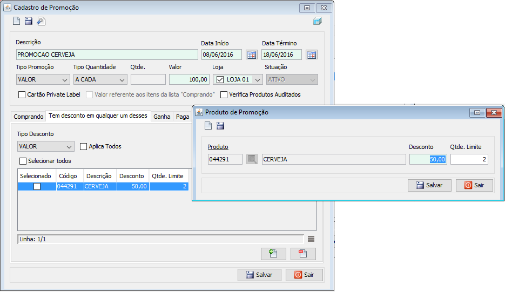The height and width of the screenshot is (292, 505).
Task: Check the Aplica Todos checkbox
Action: tap(84, 146)
